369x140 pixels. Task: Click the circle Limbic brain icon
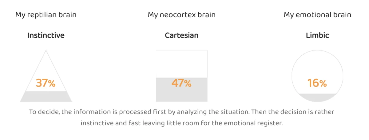(317, 76)
